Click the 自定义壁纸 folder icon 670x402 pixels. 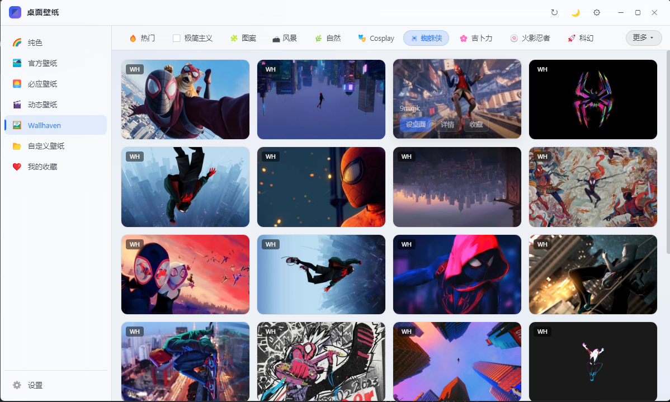click(17, 146)
